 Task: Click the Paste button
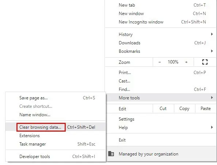point(206,109)
